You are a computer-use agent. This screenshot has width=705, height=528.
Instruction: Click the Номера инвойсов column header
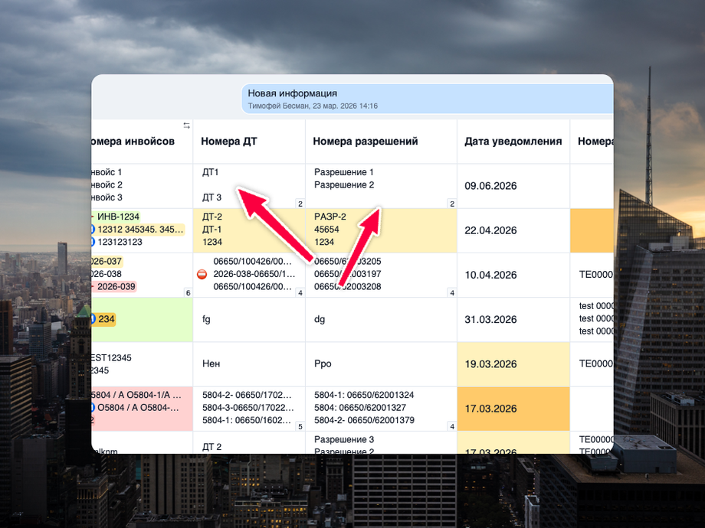133,142
